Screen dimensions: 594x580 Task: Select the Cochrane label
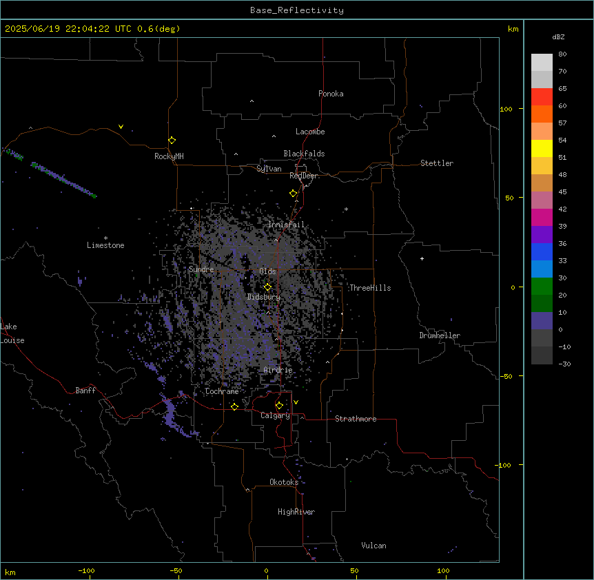pos(222,391)
